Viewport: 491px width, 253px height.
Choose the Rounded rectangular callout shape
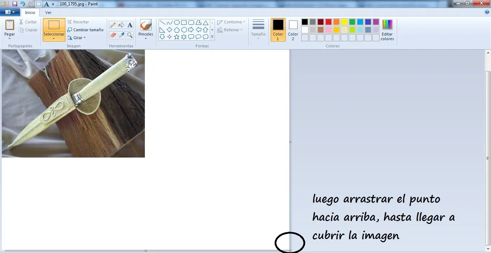(x=191, y=37)
